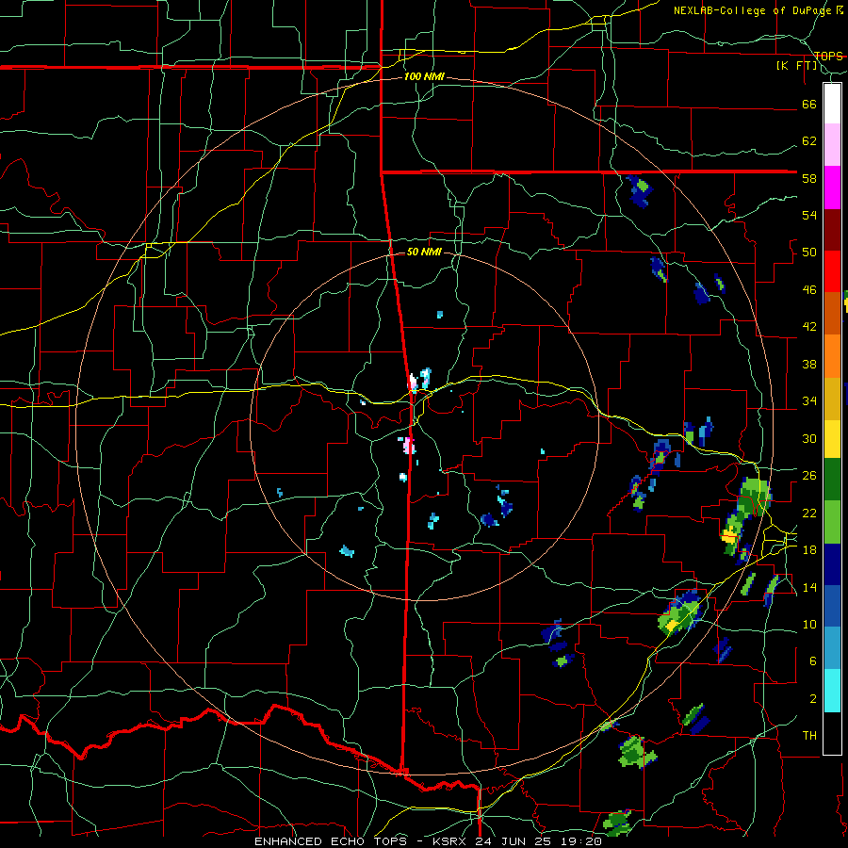Click the legend value '66'
The height and width of the screenshot is (848, 848).
coord(809,105)
